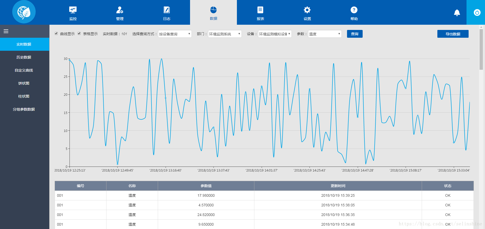Select 历史数据 in the sidebar
The width and height of the screenshot is (485, 229).
(x=24, y=57)
